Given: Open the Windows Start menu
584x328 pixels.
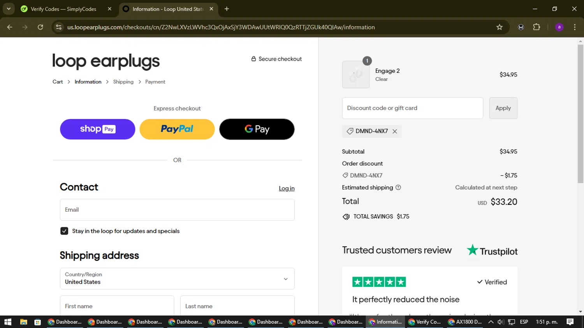Looking at the screenshot, I should [8, 322].
